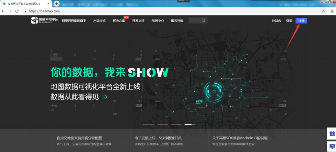The width and height of the screenshot is (336, 152).
Task: Open 关于高德SDK兼容Android O的说明 news item
Action: tap(240, 138)
